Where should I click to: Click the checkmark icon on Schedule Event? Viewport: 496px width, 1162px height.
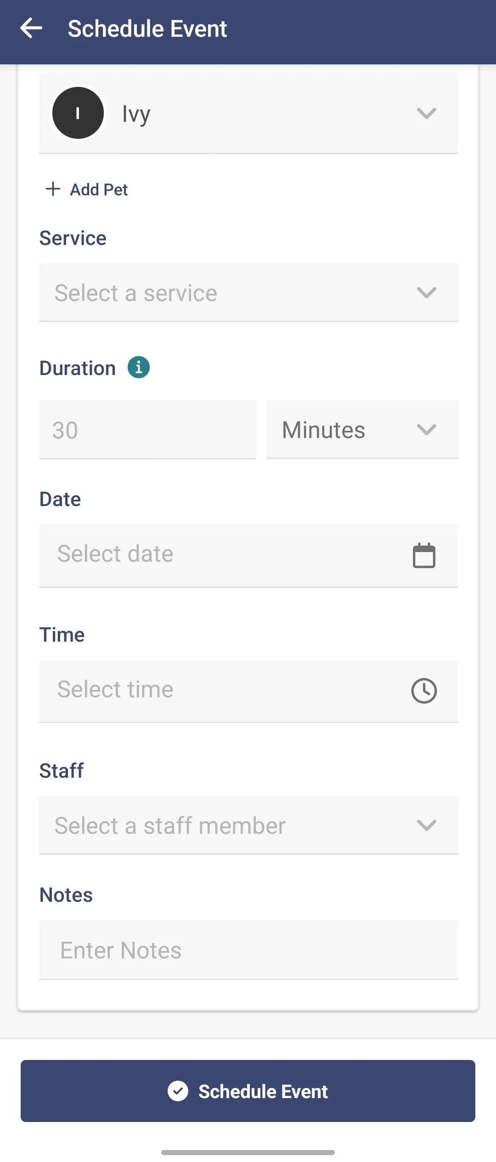(x=178, y=1091)
